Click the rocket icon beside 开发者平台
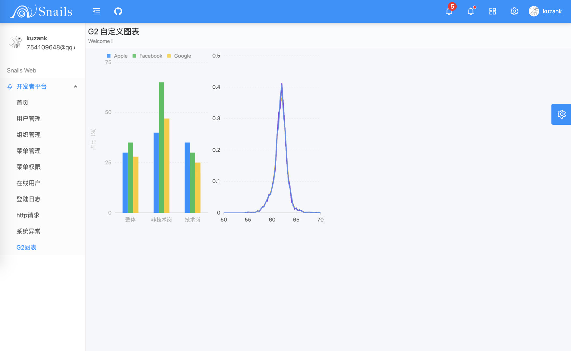The image size is (571, 351). click(x=10, y=86)
